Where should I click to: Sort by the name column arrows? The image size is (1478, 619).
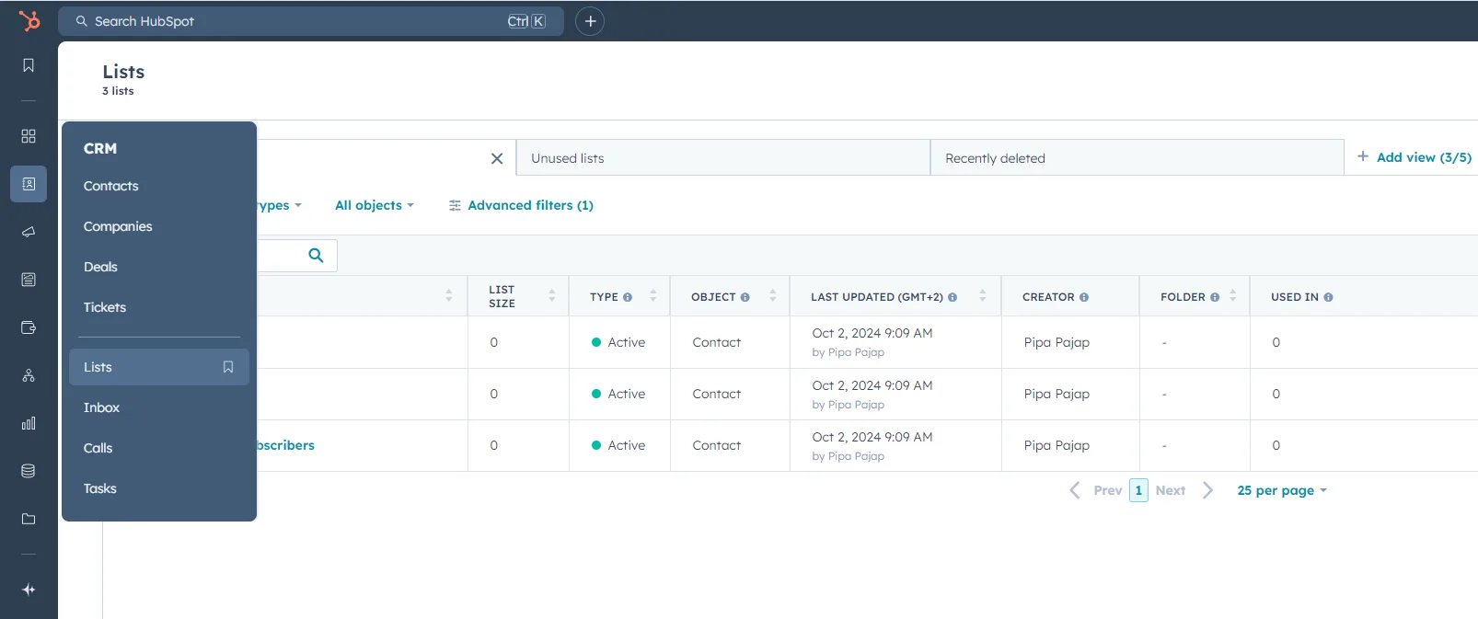click(449, 295)
